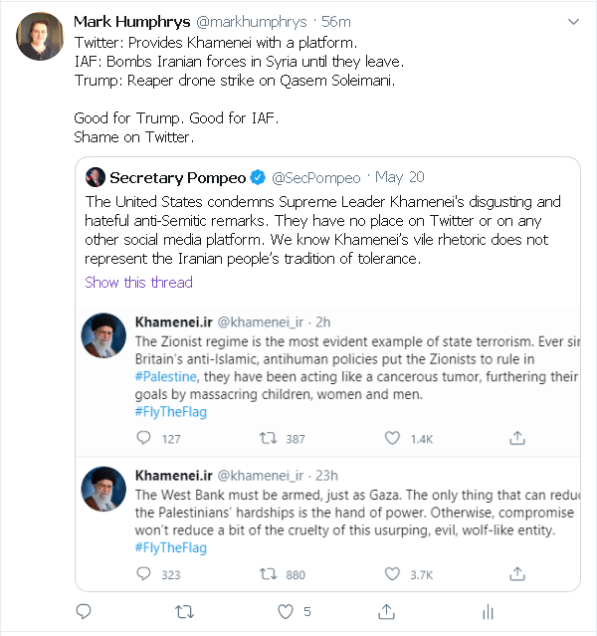Click heart icon showing 1.4K likes
This screenshot has height=636, width=597.
click(x=393, y=437)
